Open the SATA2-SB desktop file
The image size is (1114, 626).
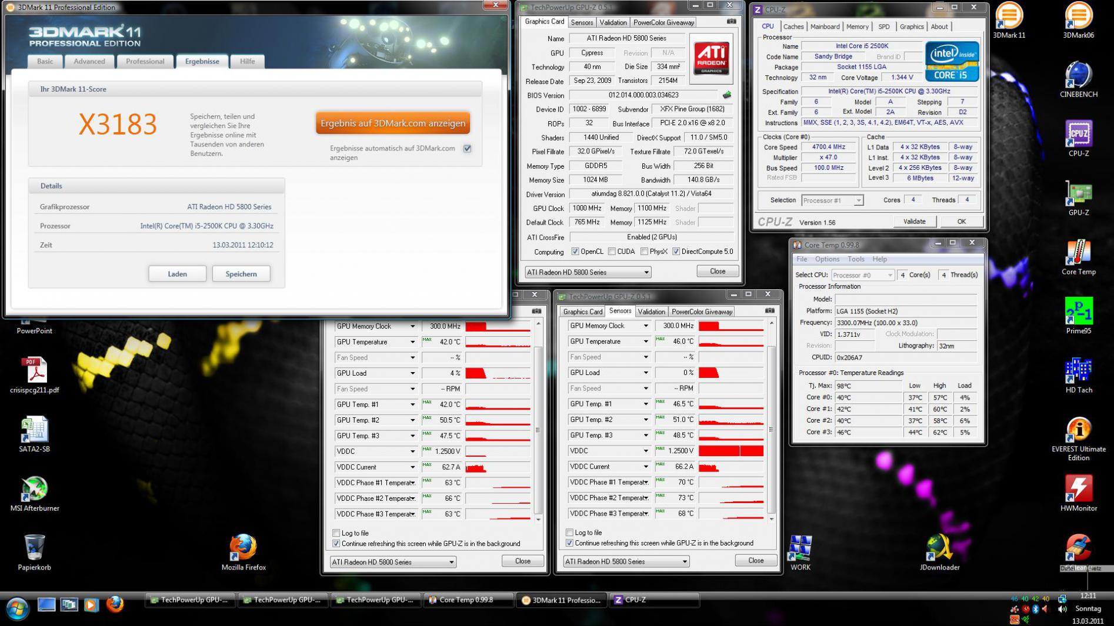(34, 435)
